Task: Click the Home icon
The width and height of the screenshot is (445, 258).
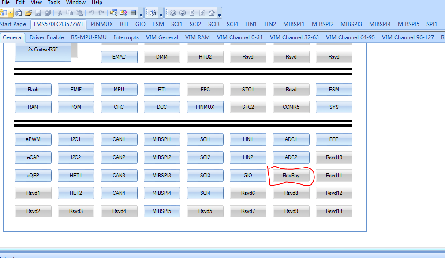Action: click(212, 13)
